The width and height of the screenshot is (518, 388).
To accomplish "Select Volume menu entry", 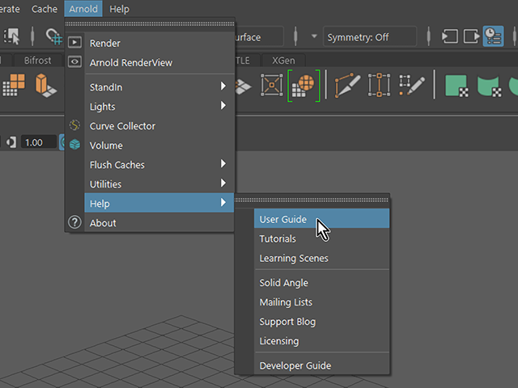I will point(159,145).
